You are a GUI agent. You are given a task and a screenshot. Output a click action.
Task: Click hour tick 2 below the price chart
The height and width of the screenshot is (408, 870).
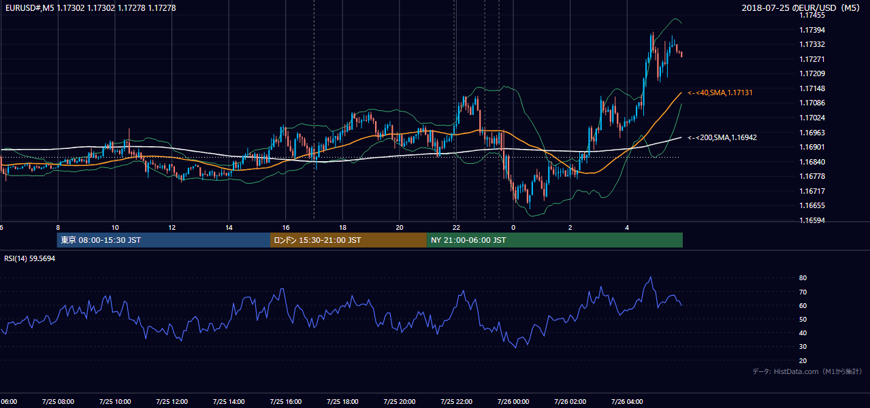tap(570, 227)
